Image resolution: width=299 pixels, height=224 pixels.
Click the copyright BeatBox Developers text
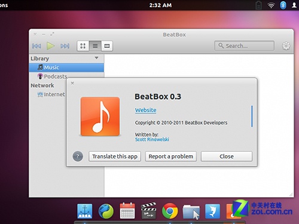coord(181,122)
